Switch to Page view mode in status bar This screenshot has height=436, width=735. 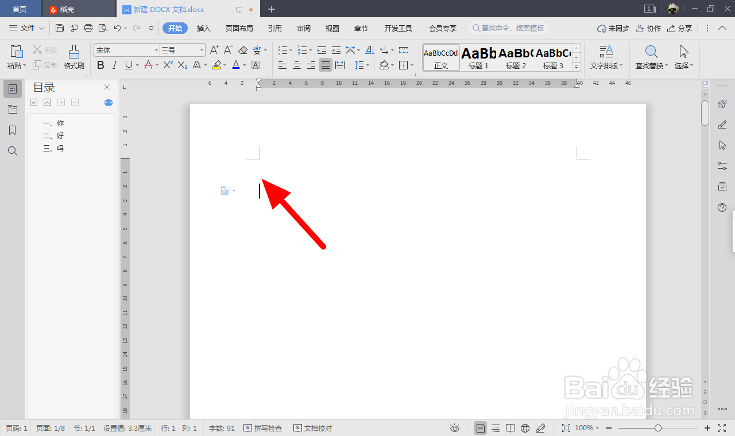coord(481,428)
